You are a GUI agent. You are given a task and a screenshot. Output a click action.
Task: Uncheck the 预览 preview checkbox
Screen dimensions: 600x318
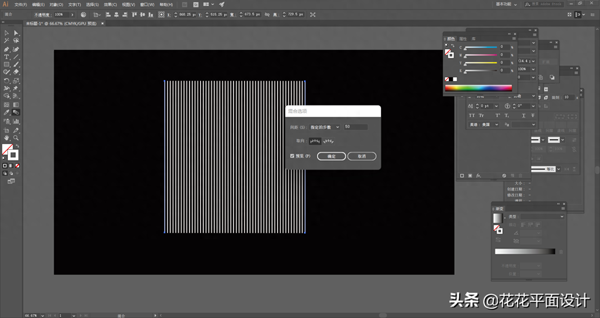coord(292,156)
